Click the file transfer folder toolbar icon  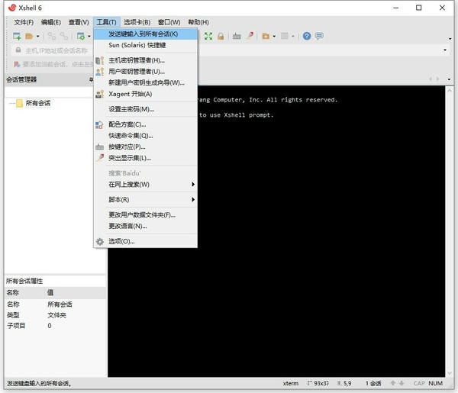tap(266, 36)
